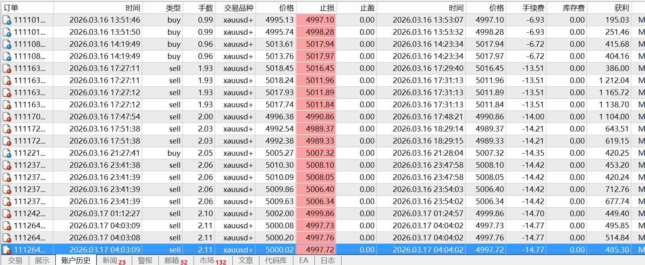Click close time 2026.03.16 21:28:04
Image resolution: width=645 pixels, height=265 pixels.
tap(428, 153)
